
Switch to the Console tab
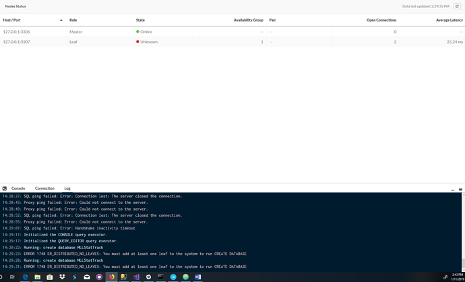(18, 188)
